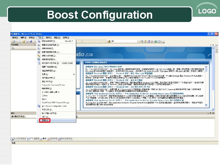This screenshot has width=220, height=165.
Task: Click news list scrollbar up arrow
Action: point(206,67)
